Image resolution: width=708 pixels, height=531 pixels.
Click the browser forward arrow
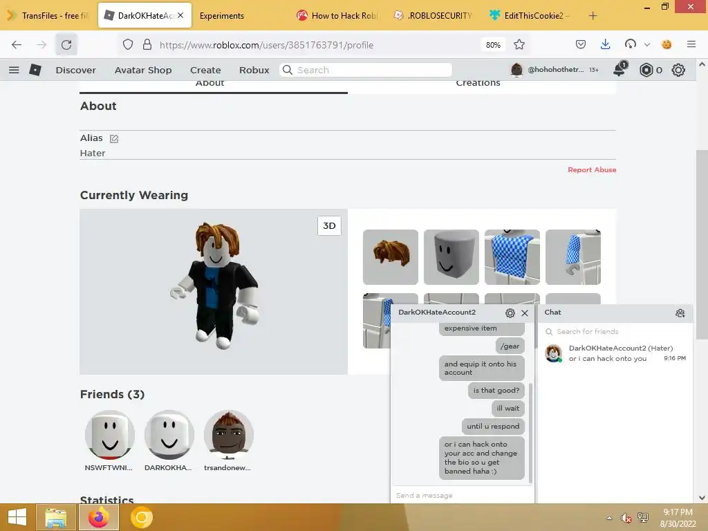(x=41, y=45)
